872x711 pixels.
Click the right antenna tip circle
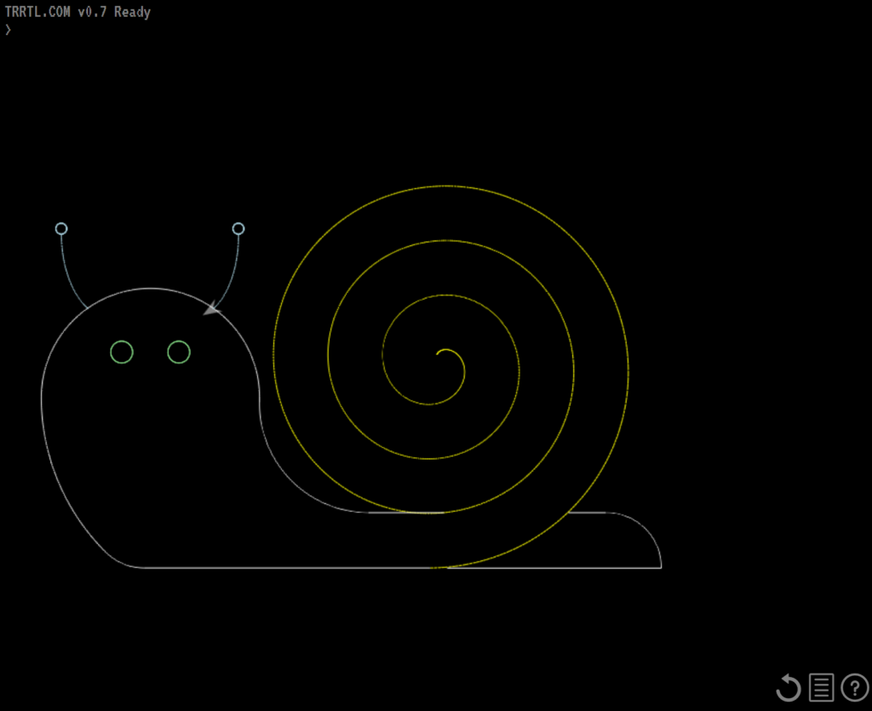[238, 228]
